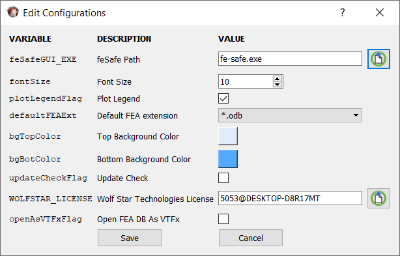The height and width of the screenshot is (256, 400).
Task: Focus the fe-safe.exe path field
Action: click(290, 59)
